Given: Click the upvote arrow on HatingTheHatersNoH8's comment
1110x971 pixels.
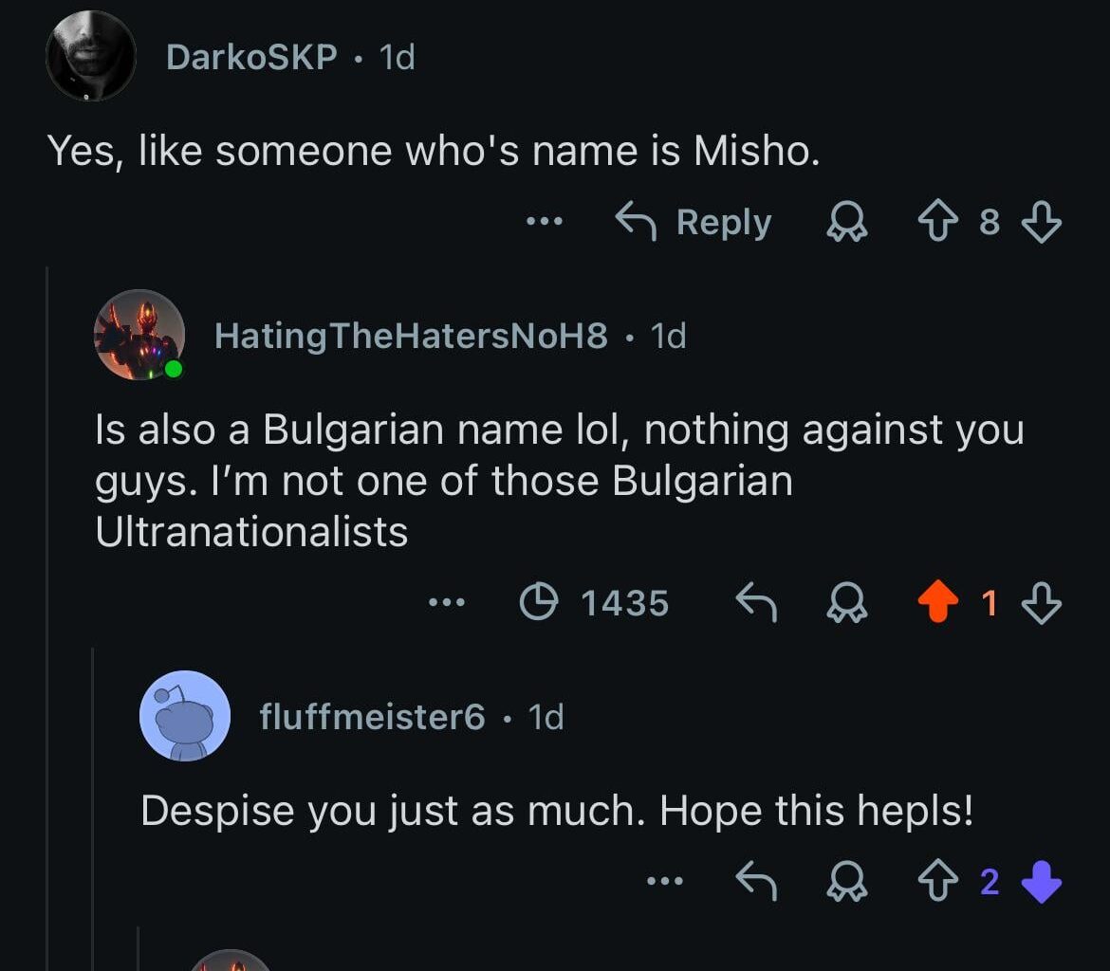Looking at the screenshot, I should click(x=938, y=601).
